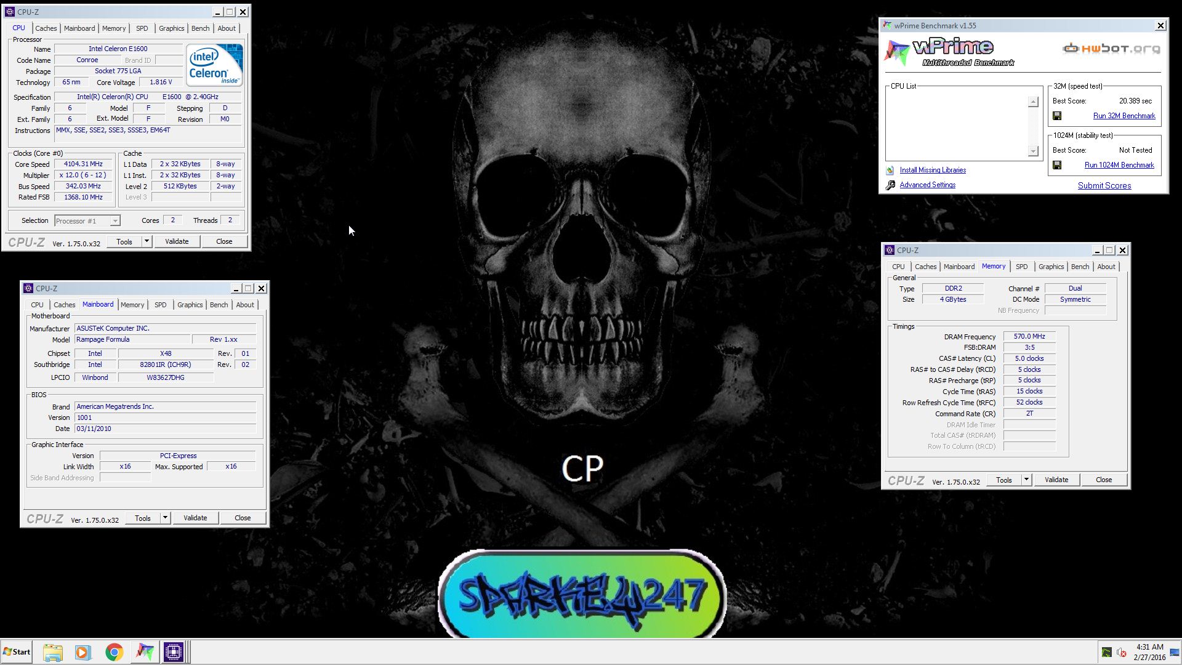Click the graphics card tray icon

coord(1106,653)
